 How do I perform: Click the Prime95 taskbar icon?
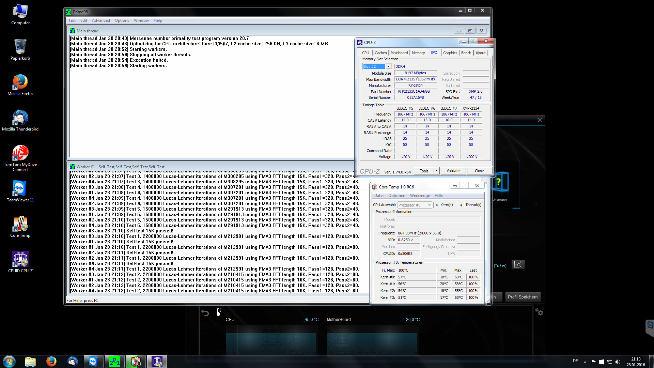tap(114, 362)
